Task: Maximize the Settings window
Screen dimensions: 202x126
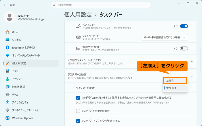Action: click(x=188, y=3)
